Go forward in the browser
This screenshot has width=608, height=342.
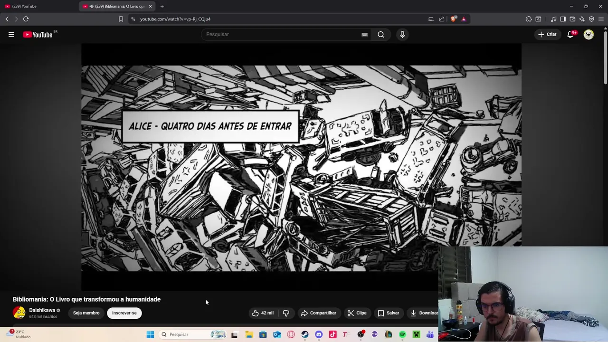[16, 19]
